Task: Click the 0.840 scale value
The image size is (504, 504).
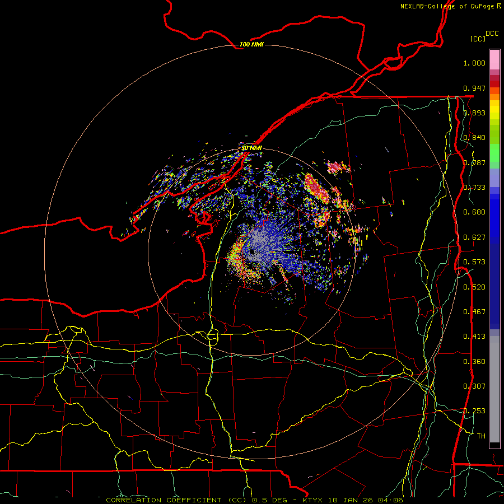Action: tap(474, 138)
